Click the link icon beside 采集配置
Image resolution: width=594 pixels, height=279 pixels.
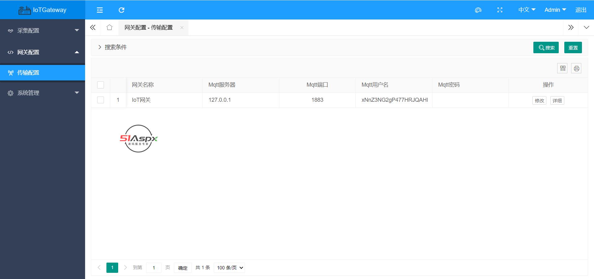[x=11, y=31]
